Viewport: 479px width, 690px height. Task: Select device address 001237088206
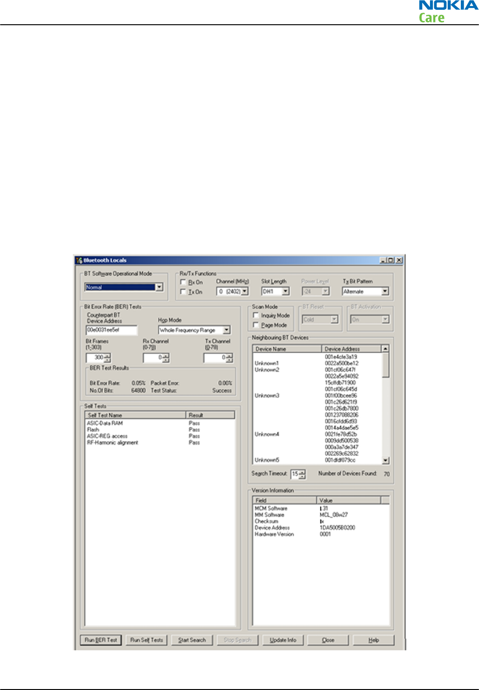pyautogui.click(x=341, y=415)
